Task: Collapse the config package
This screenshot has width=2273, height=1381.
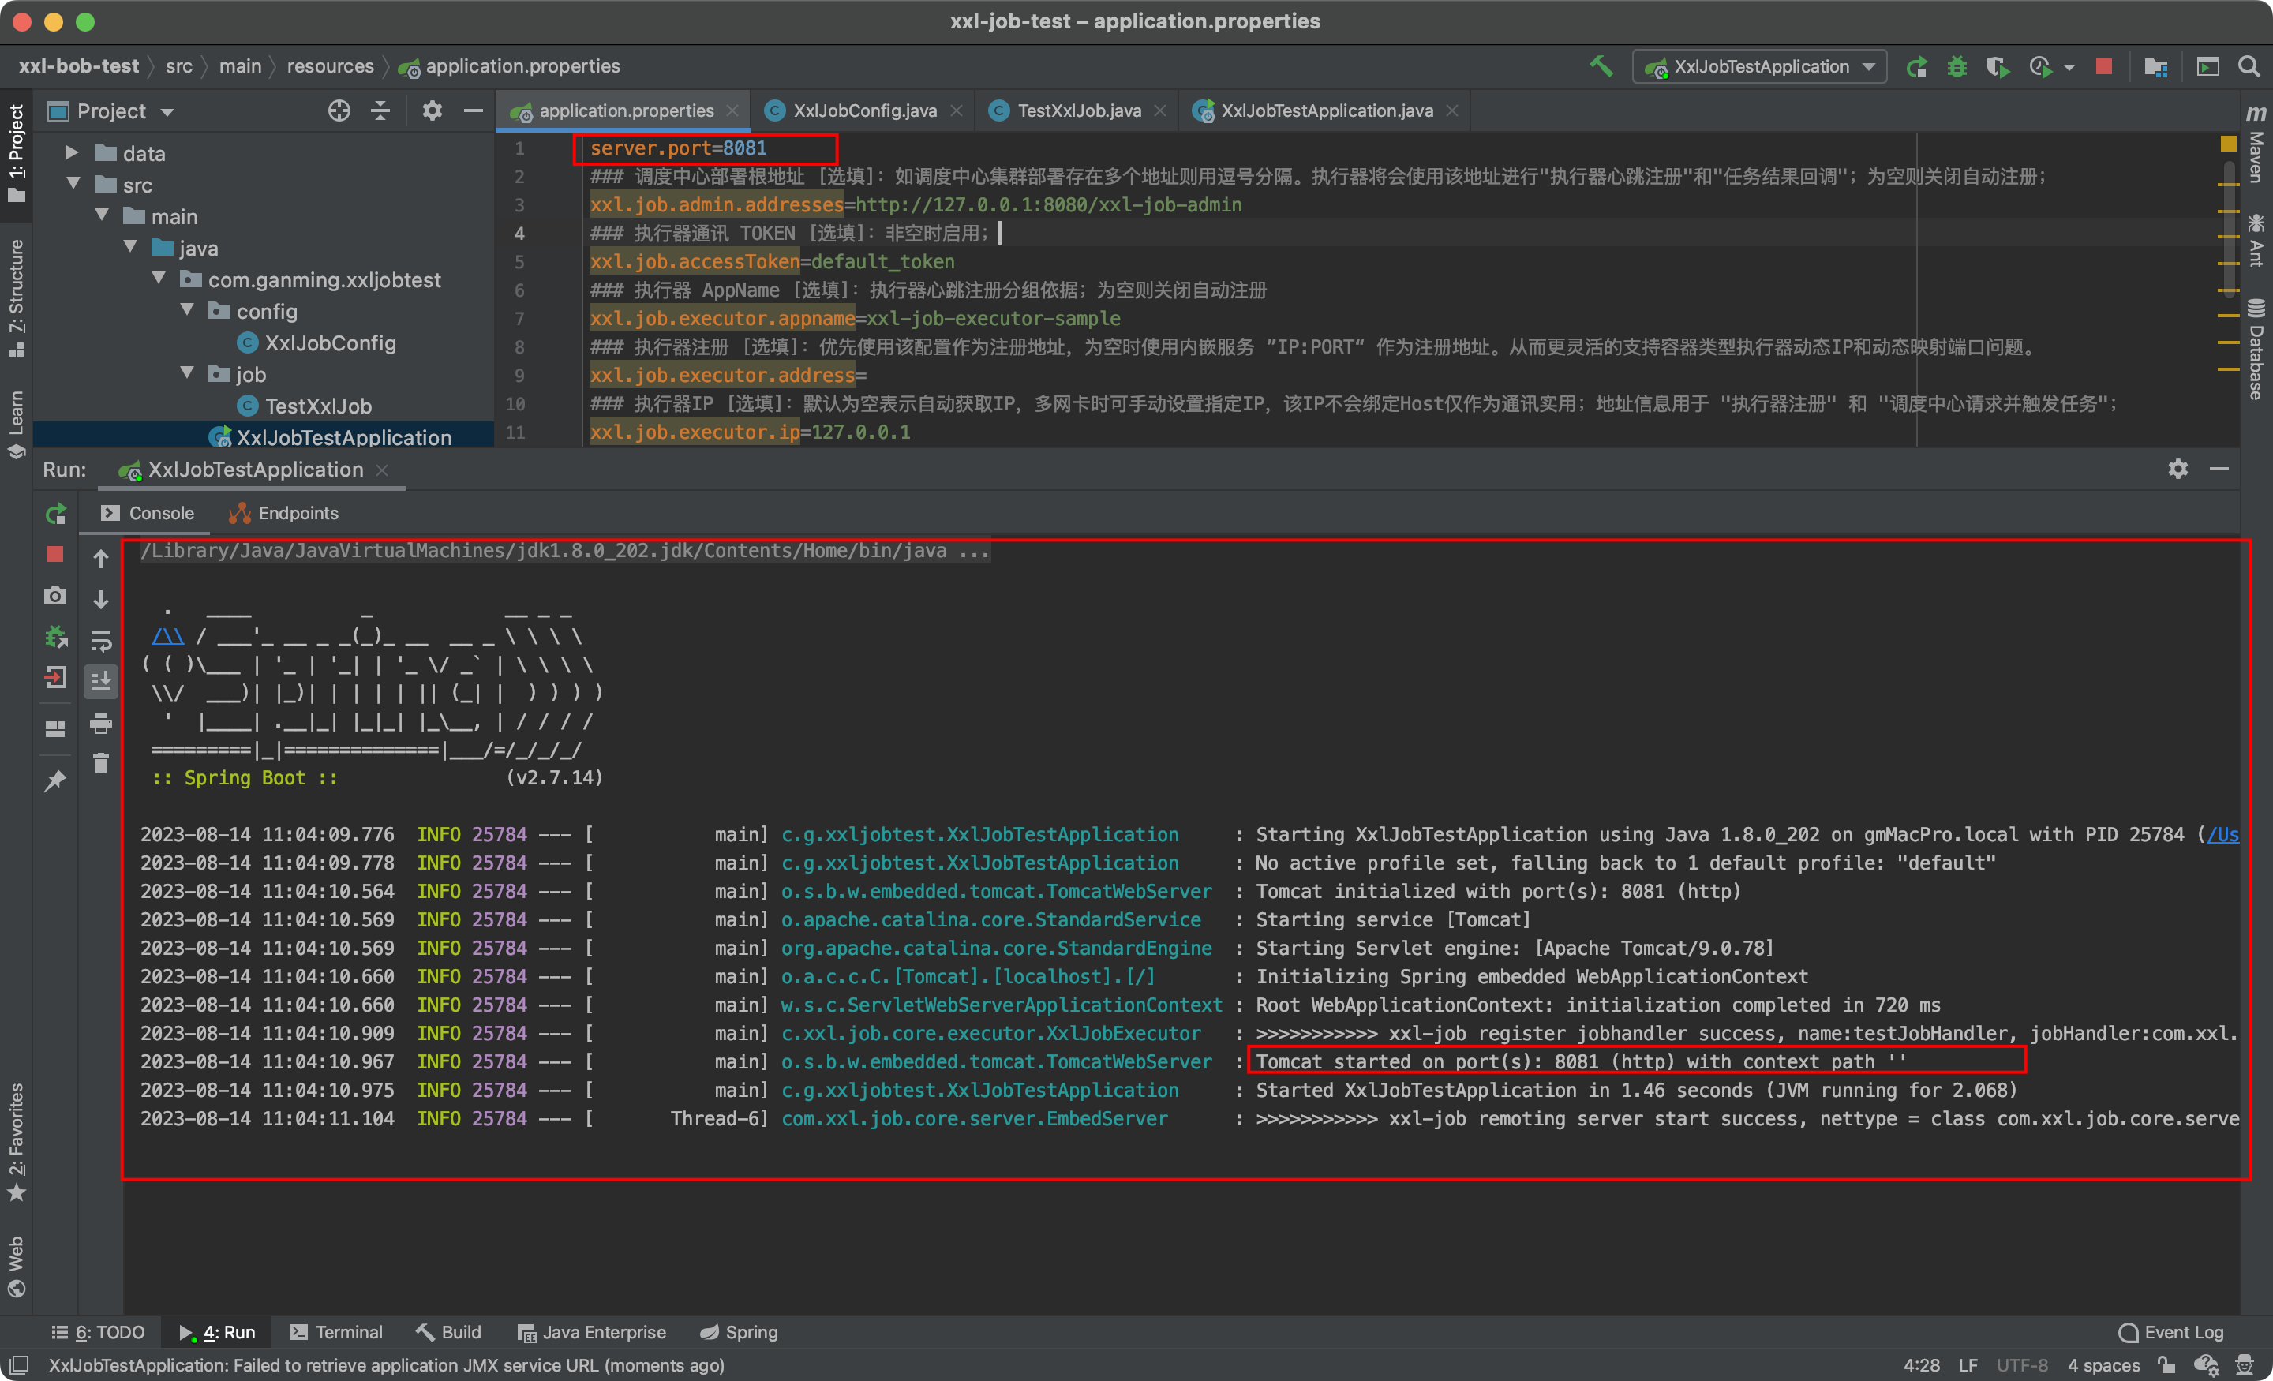Action: point(187,310)
